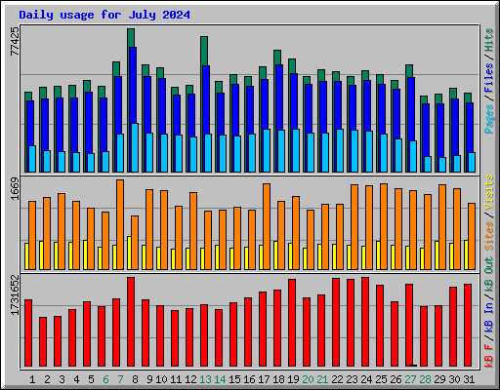Viewport: 500px width, 390px height.
Task: Click the red kB bar for day 8
Action: pos(131,322)
